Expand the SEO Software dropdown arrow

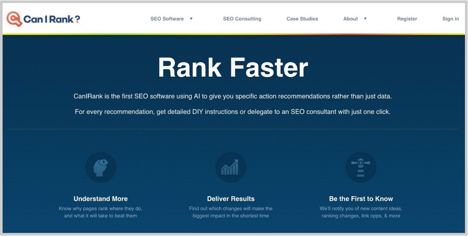click(x=191, y=19)
